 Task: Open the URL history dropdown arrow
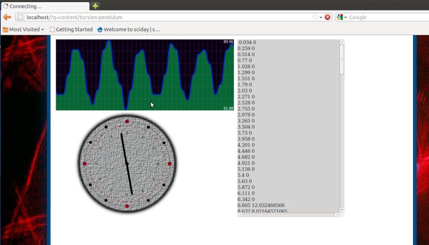(321, 18)
